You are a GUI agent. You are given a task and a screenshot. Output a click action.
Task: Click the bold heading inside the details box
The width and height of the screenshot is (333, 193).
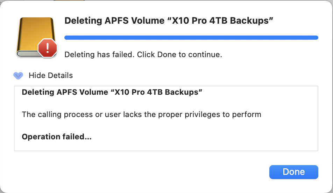point(112,92)
